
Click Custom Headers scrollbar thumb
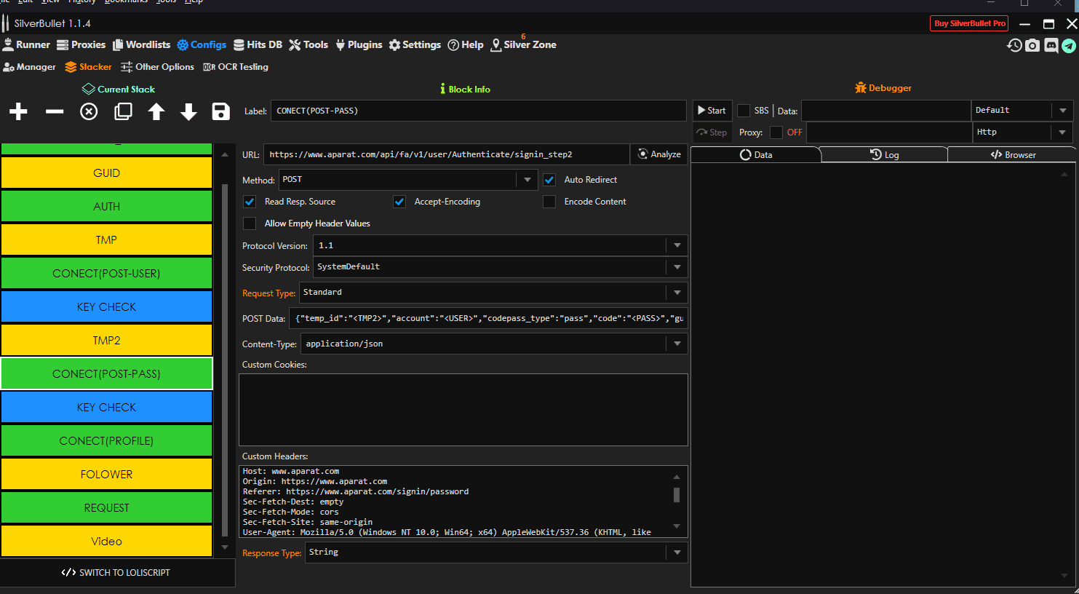click(x=677, y=495)
